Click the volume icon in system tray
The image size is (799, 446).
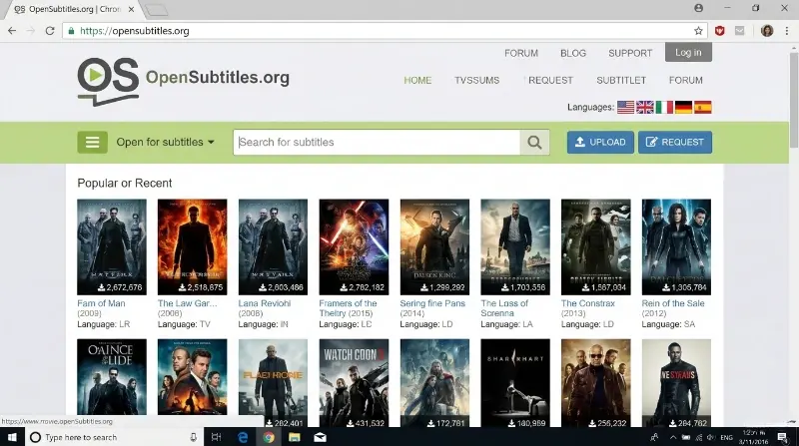coord(711,437)
